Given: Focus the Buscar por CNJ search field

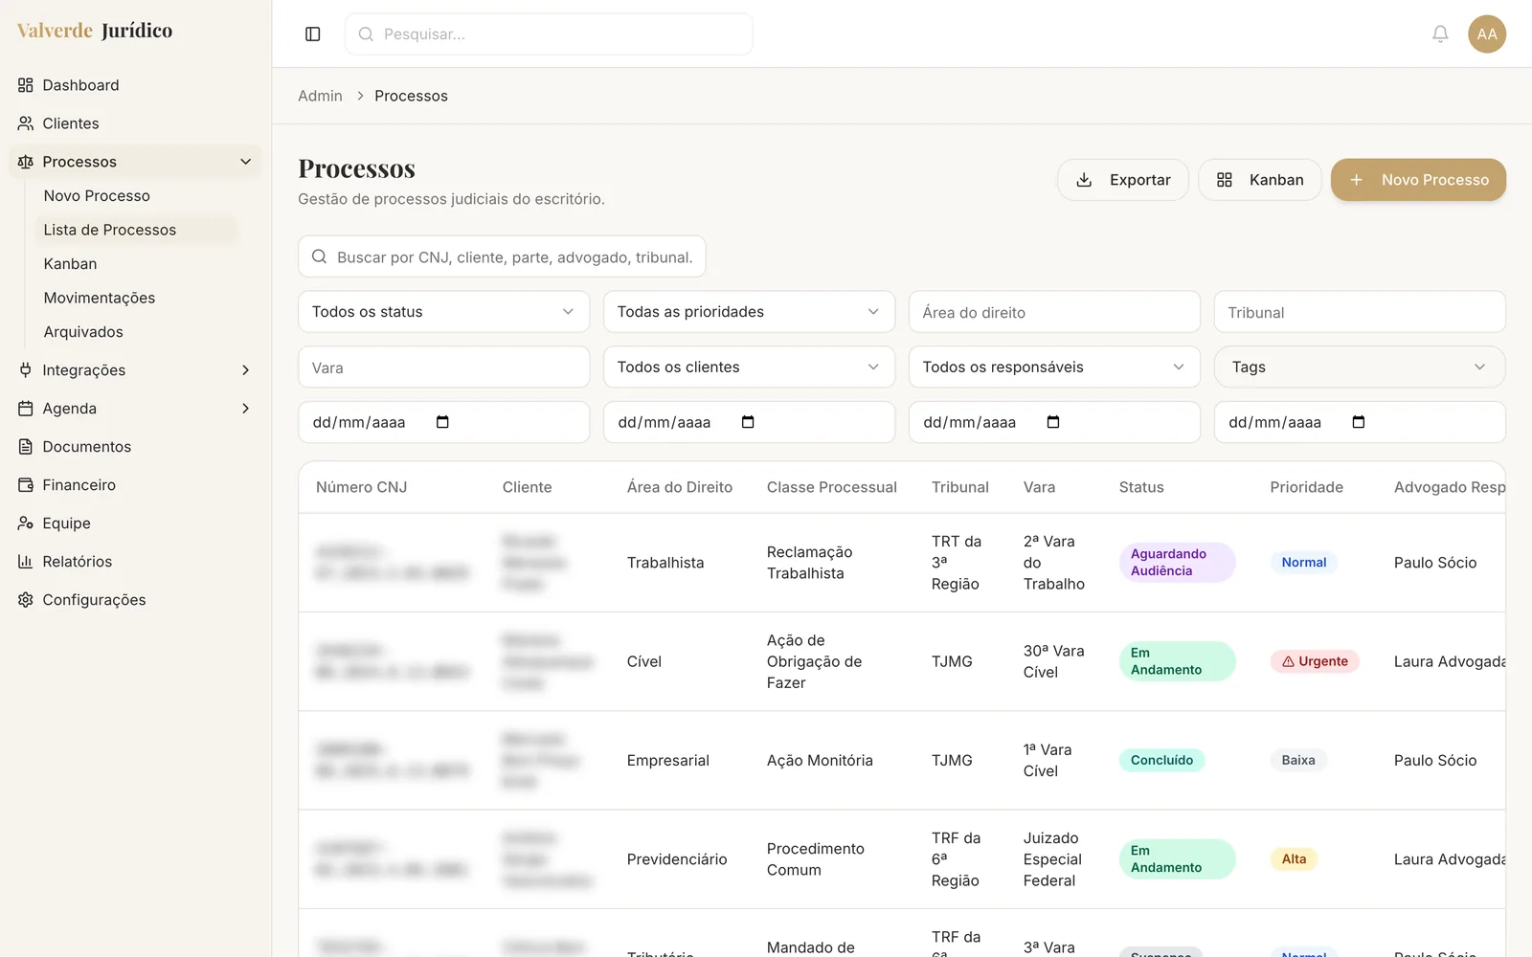Looking at the screenshot, I should [502, 257].
